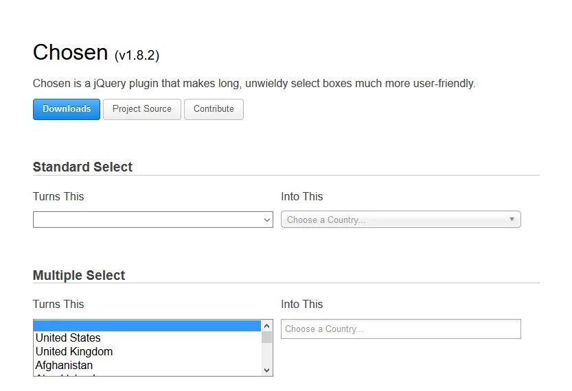Select United States in the list box

68,337
